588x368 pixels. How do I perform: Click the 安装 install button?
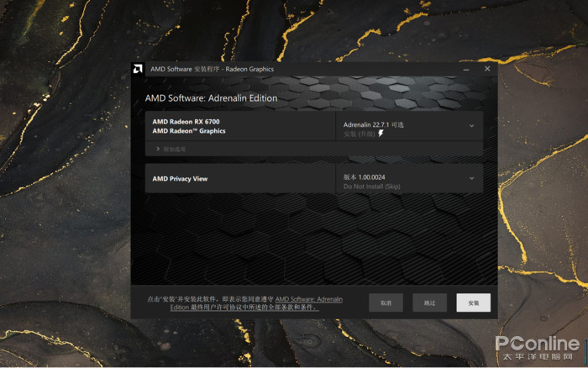(473, 302)
